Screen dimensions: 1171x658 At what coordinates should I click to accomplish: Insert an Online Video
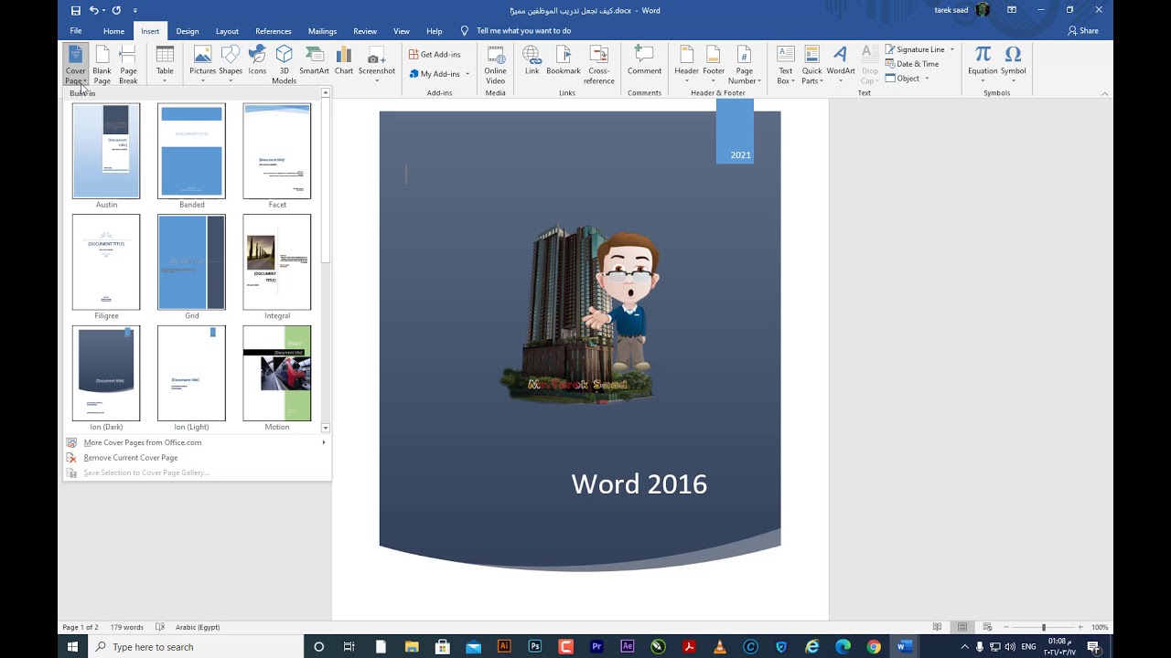click(x=495, y=65)
